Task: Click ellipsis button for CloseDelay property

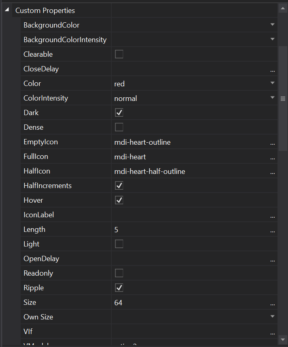Action: click(273, 69)
